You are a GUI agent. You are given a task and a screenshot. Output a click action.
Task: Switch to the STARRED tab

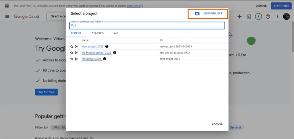(x=98, y=33)
